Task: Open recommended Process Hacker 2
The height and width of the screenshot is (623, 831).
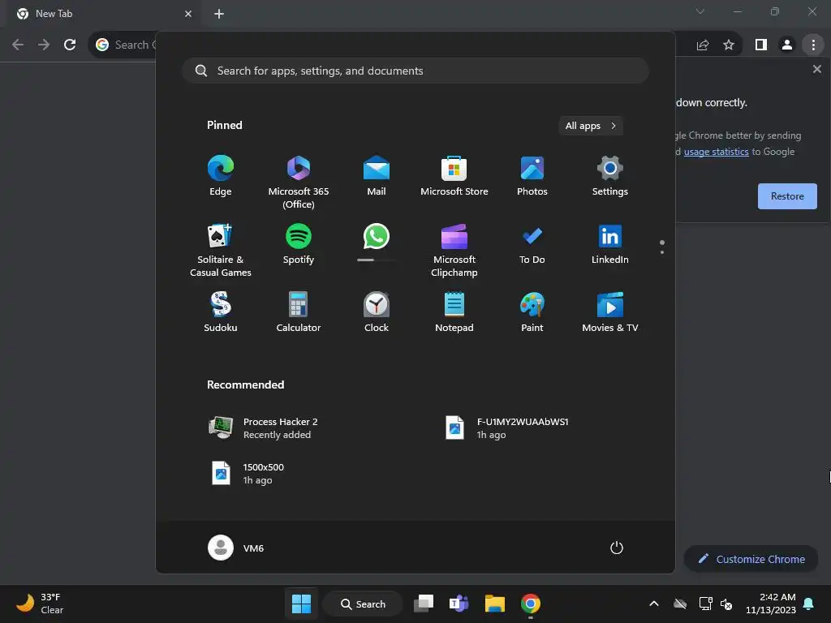Action: tap(318, 428)
